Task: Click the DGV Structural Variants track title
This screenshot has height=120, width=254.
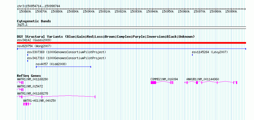Action: point(106,37)
